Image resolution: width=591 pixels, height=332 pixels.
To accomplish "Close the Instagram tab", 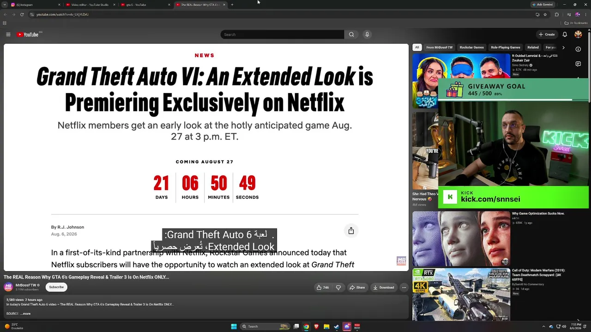I will tap(59, 5).
